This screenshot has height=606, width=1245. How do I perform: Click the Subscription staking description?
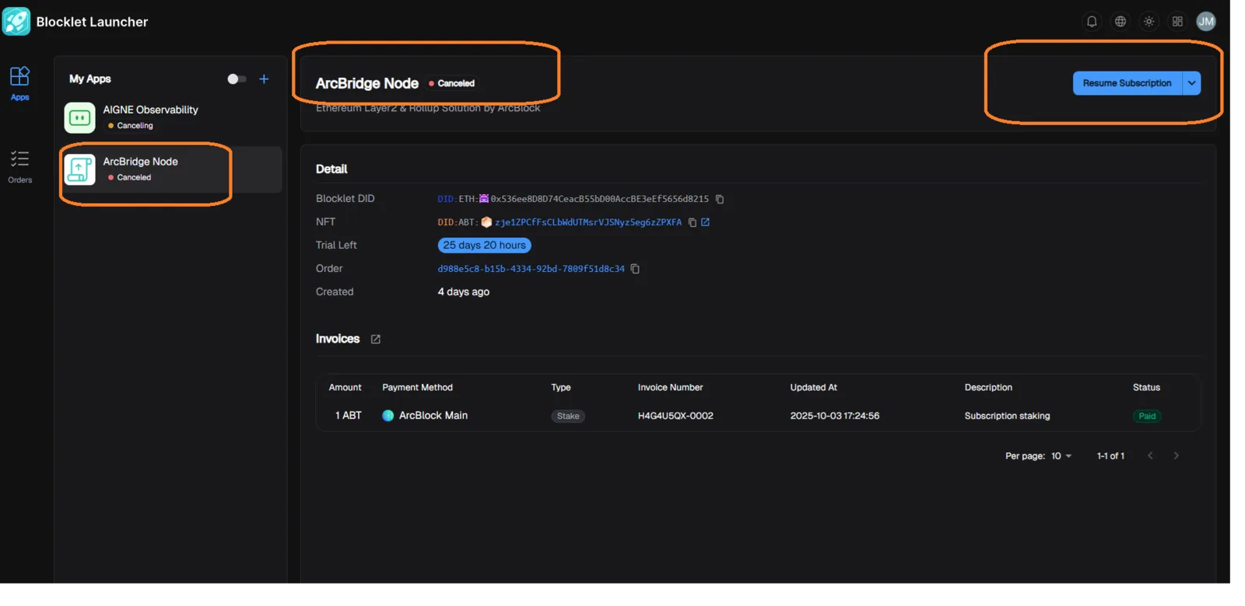click(x=1007, y=416)
